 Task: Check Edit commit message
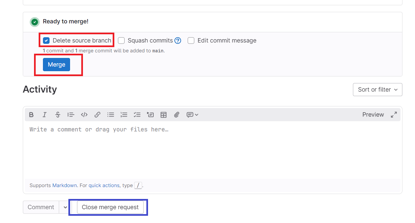click(x=191, y=40)
